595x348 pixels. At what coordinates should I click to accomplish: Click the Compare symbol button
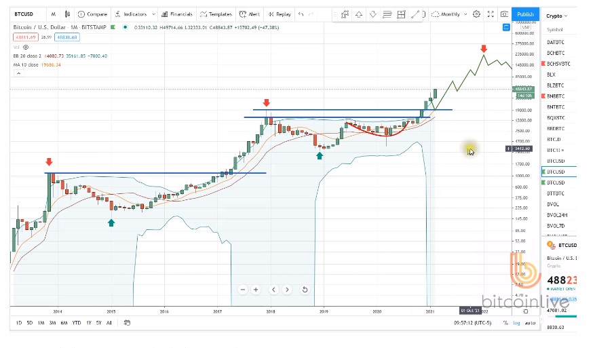92,14
